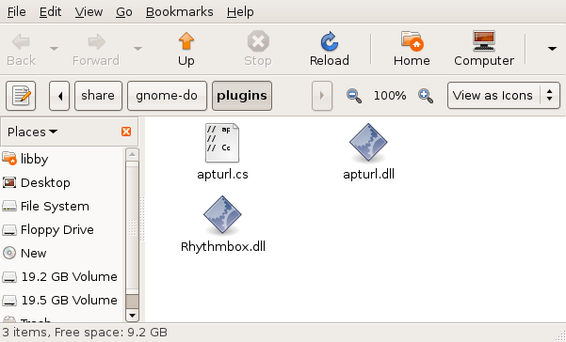
Task: Toggle text-based location entry
Action: 21,96
